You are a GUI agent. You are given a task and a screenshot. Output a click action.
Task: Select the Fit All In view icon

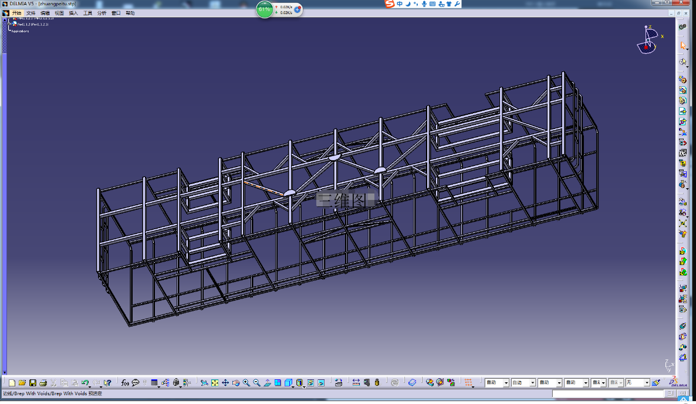tap(215, 383)
